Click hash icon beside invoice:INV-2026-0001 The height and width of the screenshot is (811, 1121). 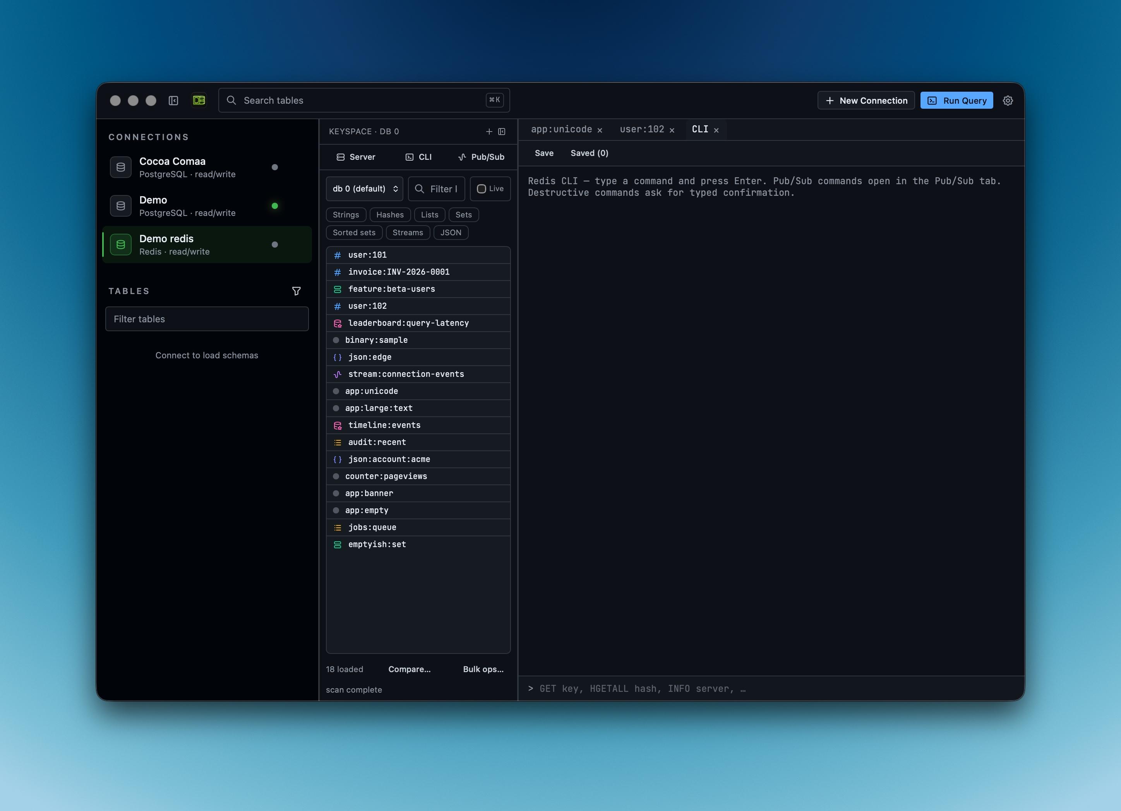coord(338,272)
